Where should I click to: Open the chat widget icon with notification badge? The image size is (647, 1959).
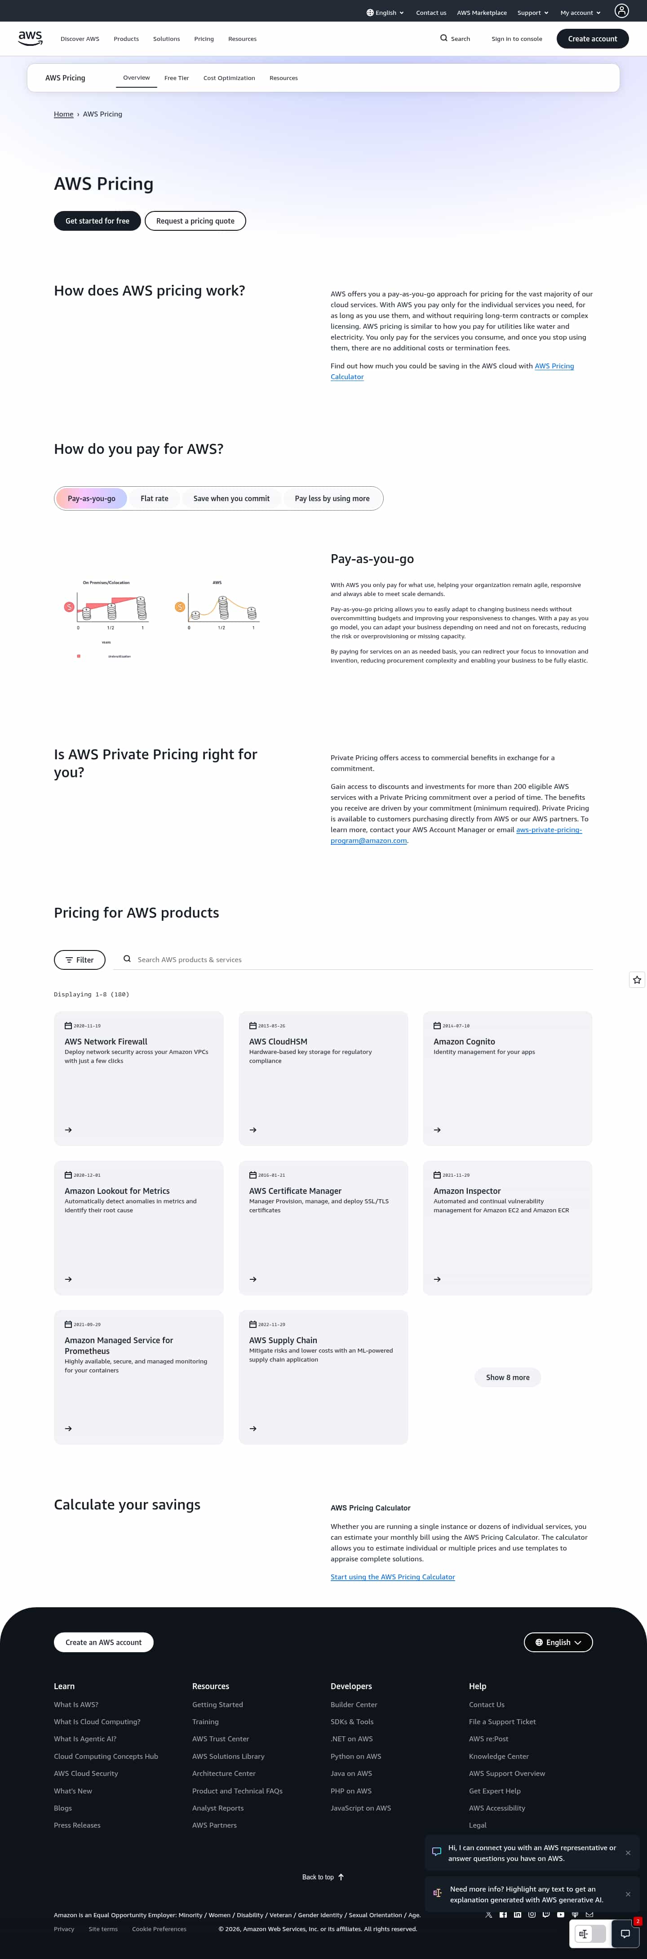coord(625,1933)
